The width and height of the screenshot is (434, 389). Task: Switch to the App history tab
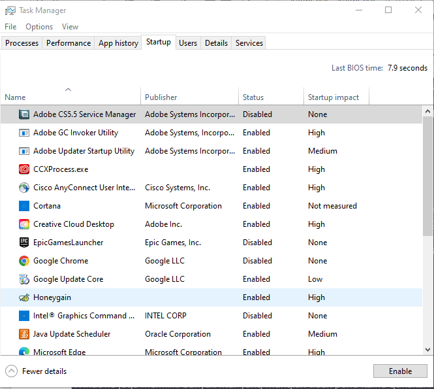[x=118, y=43]
